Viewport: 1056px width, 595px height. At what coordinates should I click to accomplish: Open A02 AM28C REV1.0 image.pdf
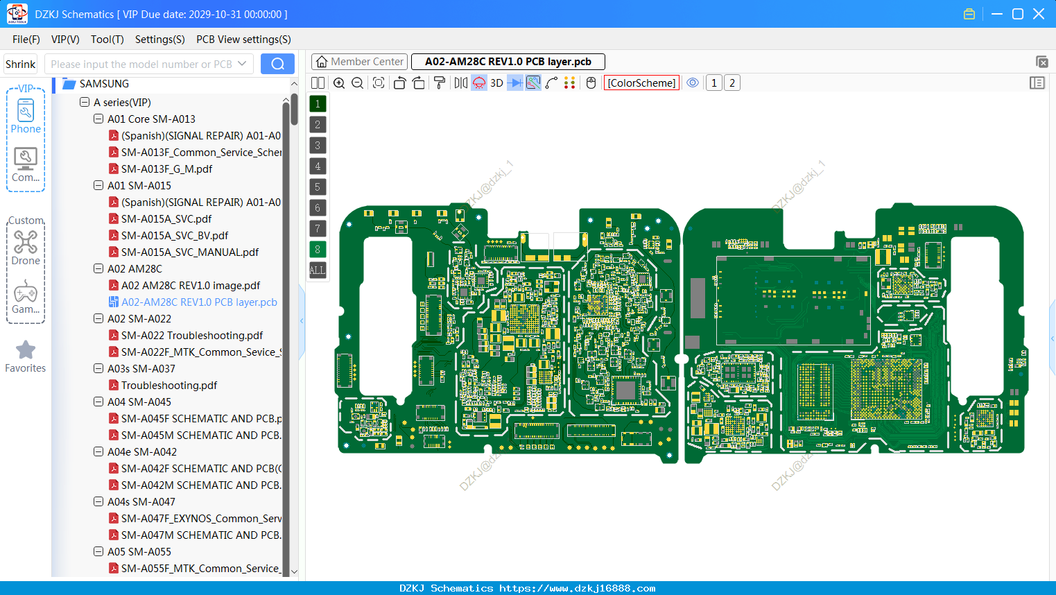pyautogui.click(x=191, y=285)
